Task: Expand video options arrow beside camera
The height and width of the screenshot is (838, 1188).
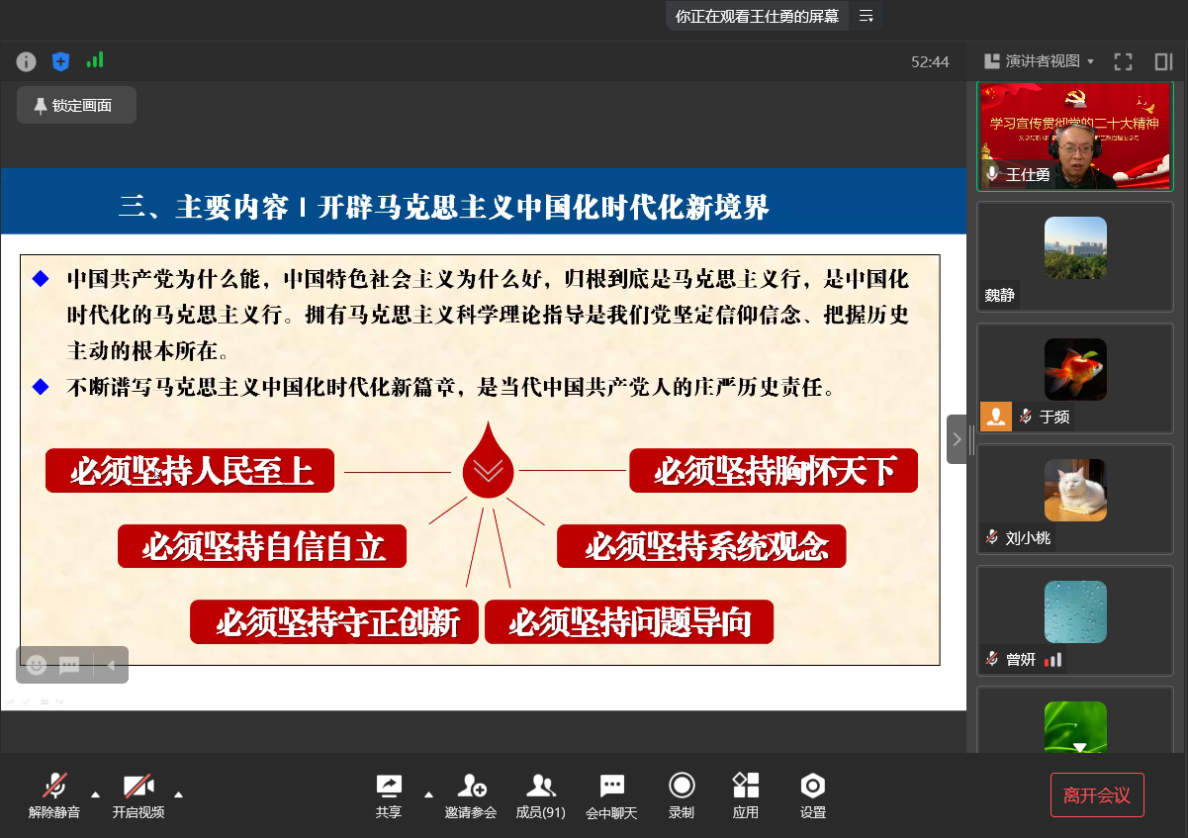Action: tap(178, 793)
